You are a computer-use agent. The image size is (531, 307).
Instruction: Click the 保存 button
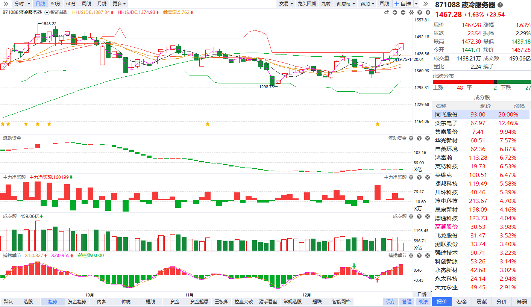(391, 301)
